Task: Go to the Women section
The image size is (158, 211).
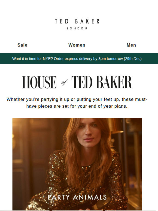Action: tap(77, 45)
